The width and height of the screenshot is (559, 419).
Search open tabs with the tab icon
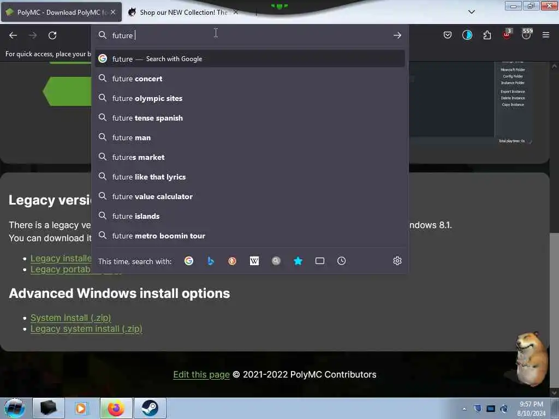click(x=320, y=261)
